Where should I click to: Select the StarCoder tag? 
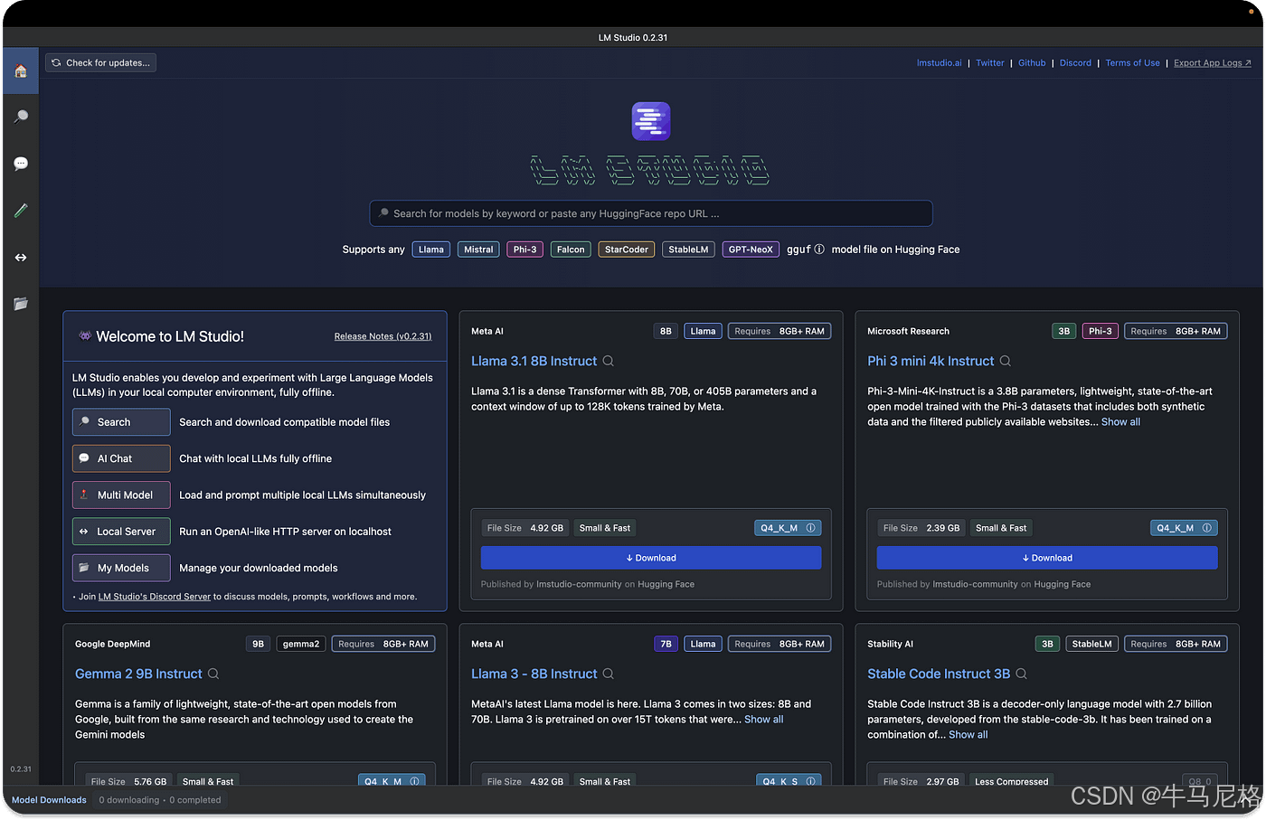627,250
